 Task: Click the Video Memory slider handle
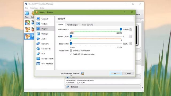(121, 29)
